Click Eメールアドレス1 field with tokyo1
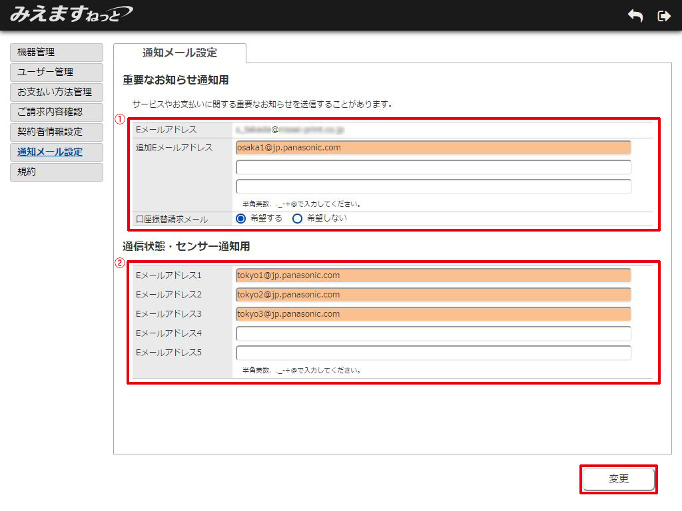The width and height of the screenshot is (682, 511). coord(433,275)
